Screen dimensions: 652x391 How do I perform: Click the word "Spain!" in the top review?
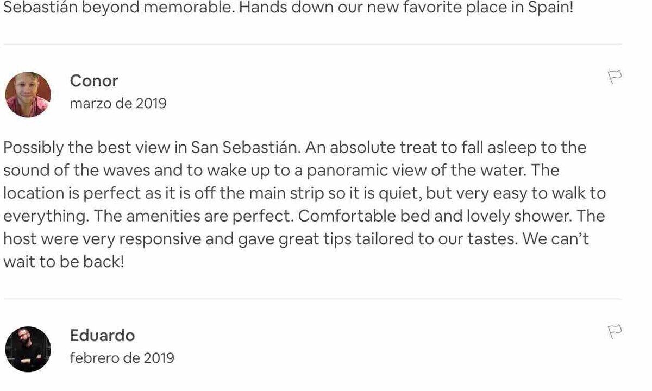pos(550,9)
